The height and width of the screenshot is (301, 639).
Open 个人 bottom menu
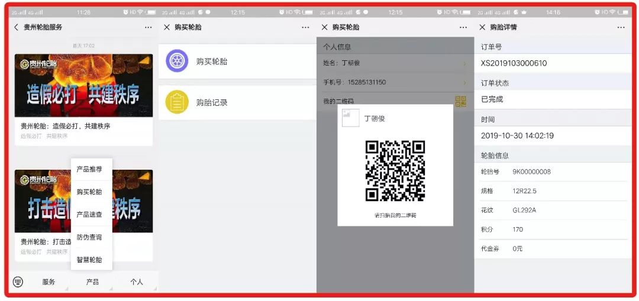[x=137, y=282]
